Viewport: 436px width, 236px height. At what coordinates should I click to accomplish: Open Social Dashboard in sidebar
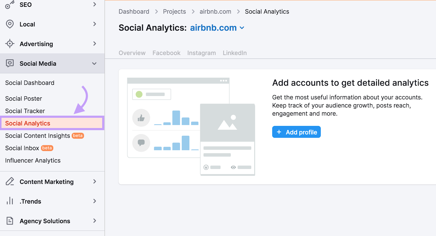click(x=30, y=83)
